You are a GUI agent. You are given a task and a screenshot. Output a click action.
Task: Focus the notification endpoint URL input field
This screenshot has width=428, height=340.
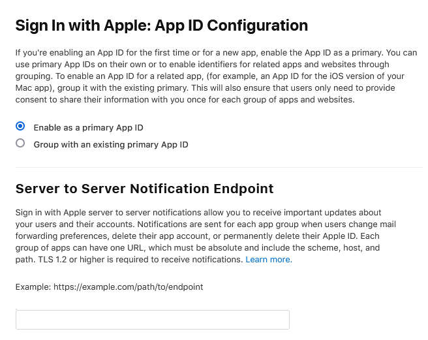click(x=152, y=320)
